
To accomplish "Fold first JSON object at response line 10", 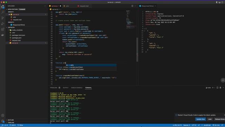I will [144, 31].
